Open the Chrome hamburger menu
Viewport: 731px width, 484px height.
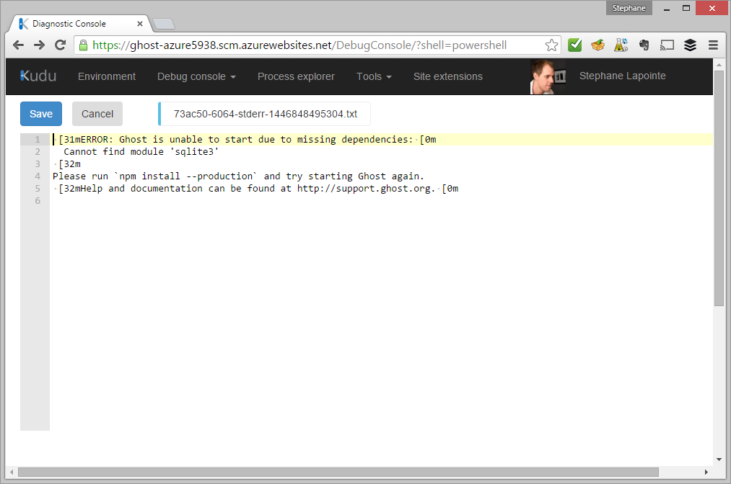point(713,45)
